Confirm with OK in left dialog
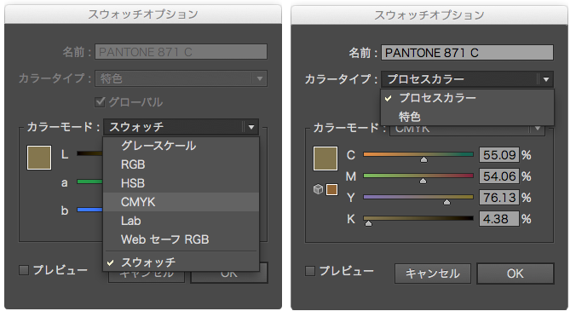The width and height of the screenshot is (576, 317). tap(229, 277)
